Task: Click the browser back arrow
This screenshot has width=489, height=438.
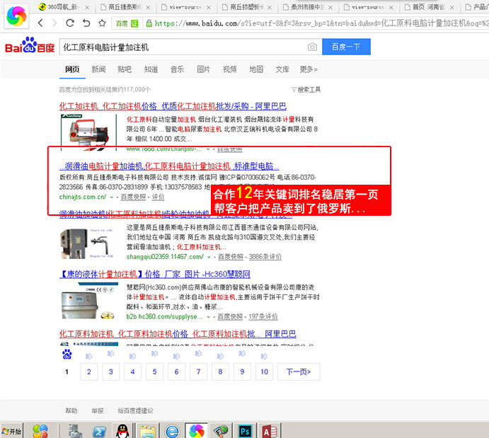Action: (40, 23)
